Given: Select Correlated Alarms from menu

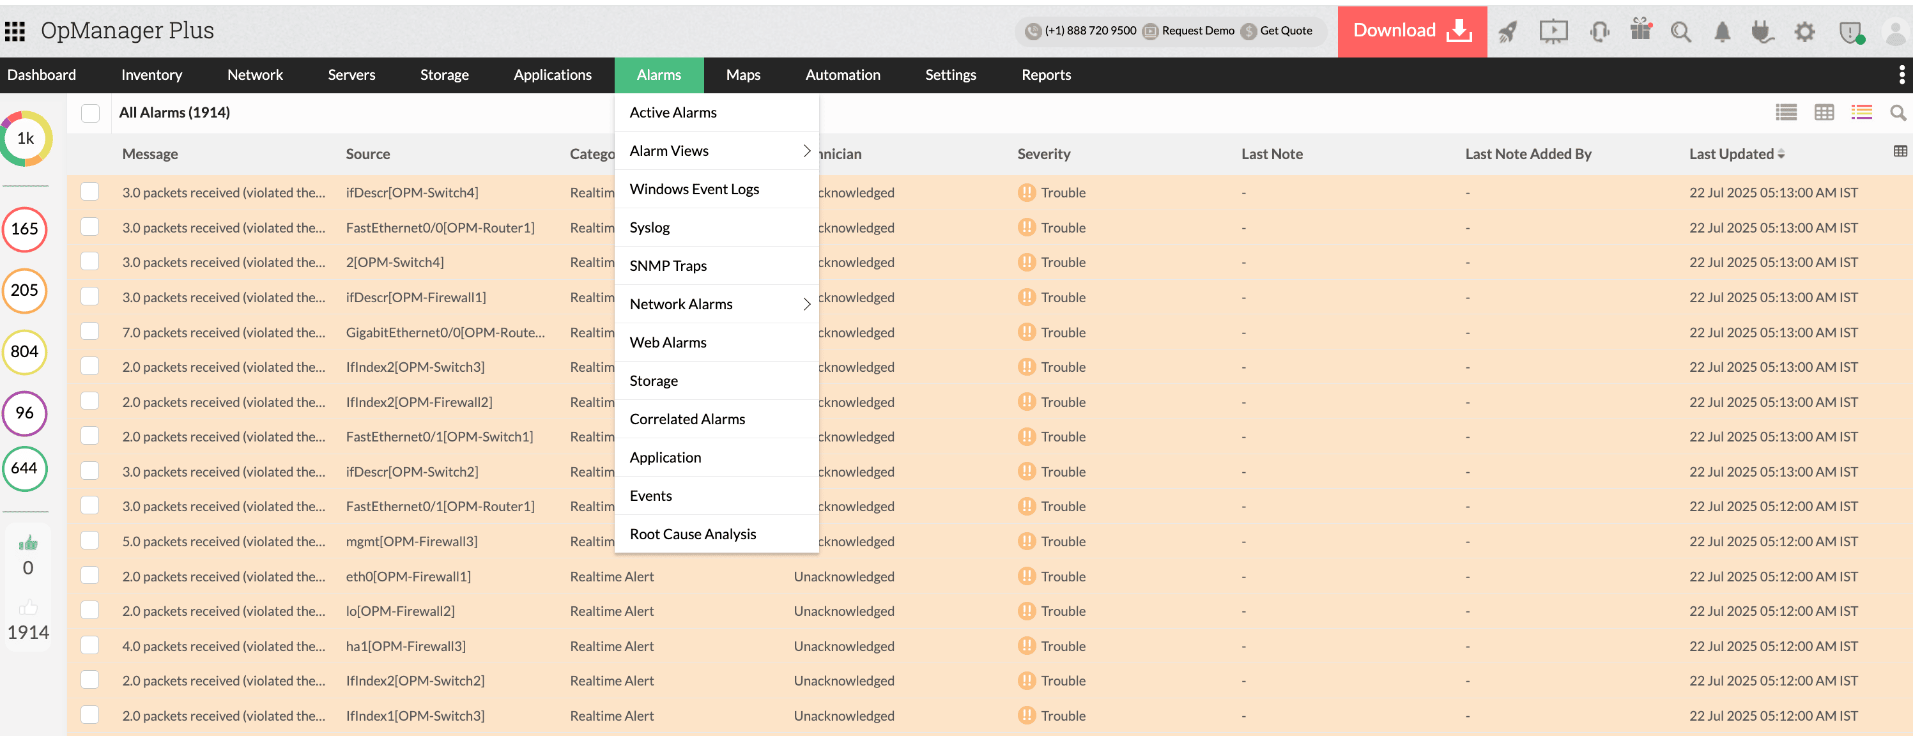Looking at the screenshot, I should coord(717,419).
